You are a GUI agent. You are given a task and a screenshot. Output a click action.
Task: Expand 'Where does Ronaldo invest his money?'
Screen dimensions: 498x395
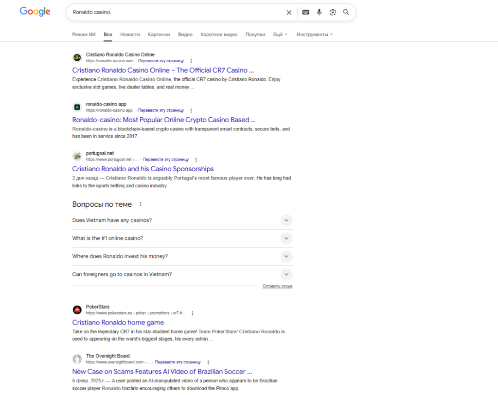point(182,256)
